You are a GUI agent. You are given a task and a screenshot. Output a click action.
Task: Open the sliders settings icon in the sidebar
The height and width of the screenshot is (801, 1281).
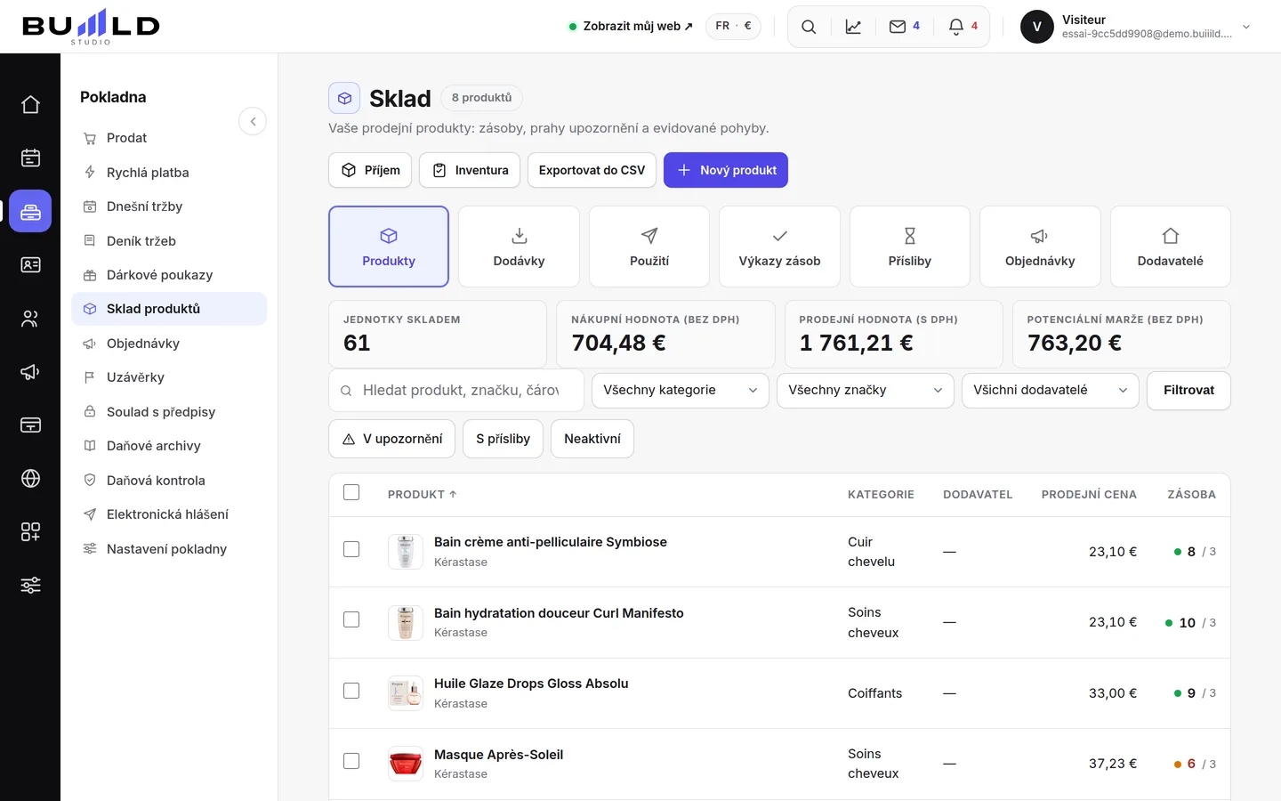[30, 586]
